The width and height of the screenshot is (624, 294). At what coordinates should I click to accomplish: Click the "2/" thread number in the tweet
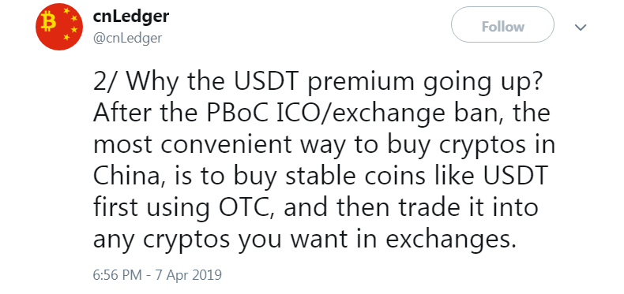click(x=105, y=80)
